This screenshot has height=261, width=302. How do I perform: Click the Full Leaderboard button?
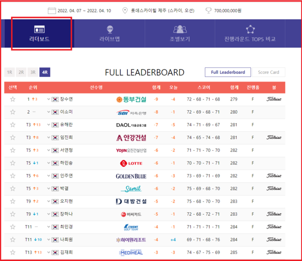[x=228, y=72]
